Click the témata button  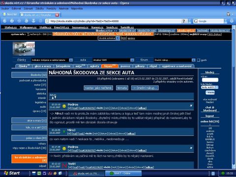122,88
